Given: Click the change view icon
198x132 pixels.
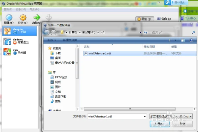Looking at the screenshot, I should click(170, 40).
